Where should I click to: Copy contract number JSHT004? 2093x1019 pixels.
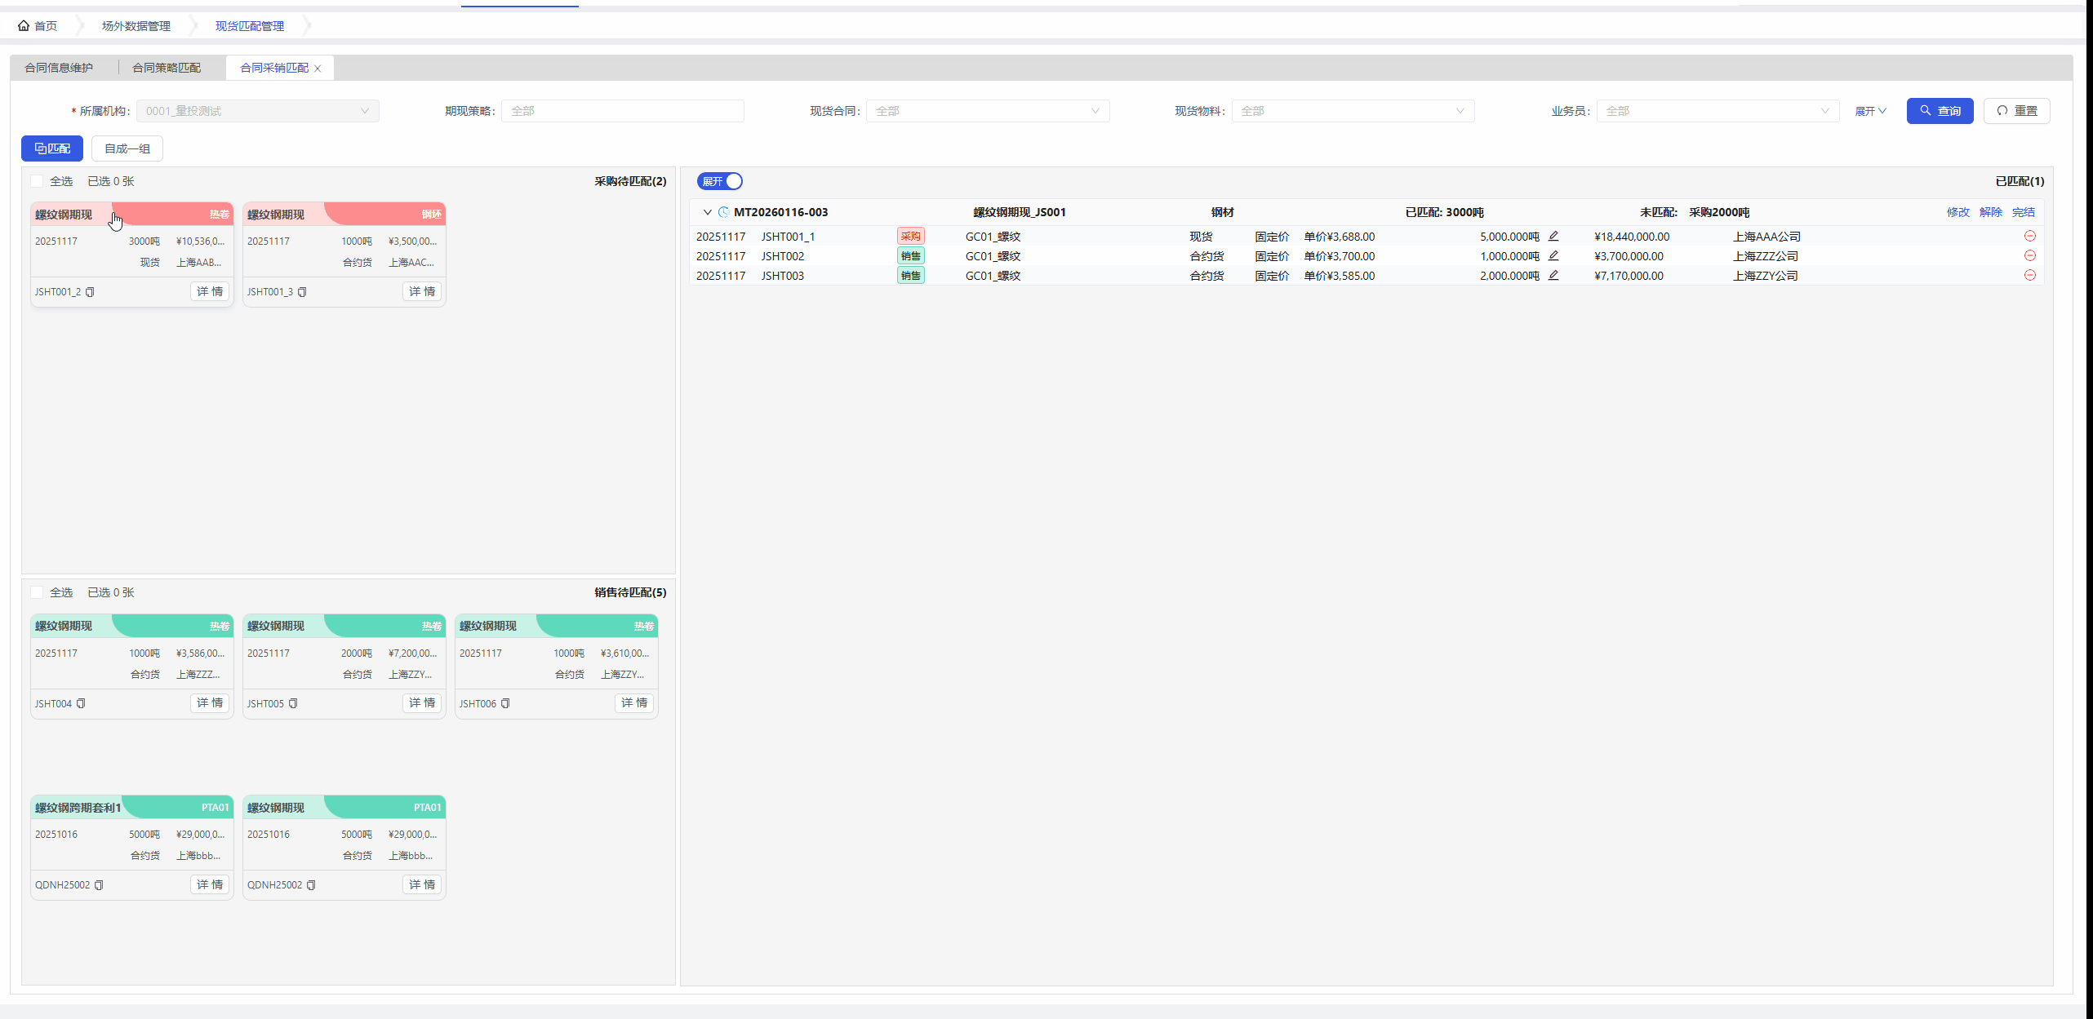point(81,703)
